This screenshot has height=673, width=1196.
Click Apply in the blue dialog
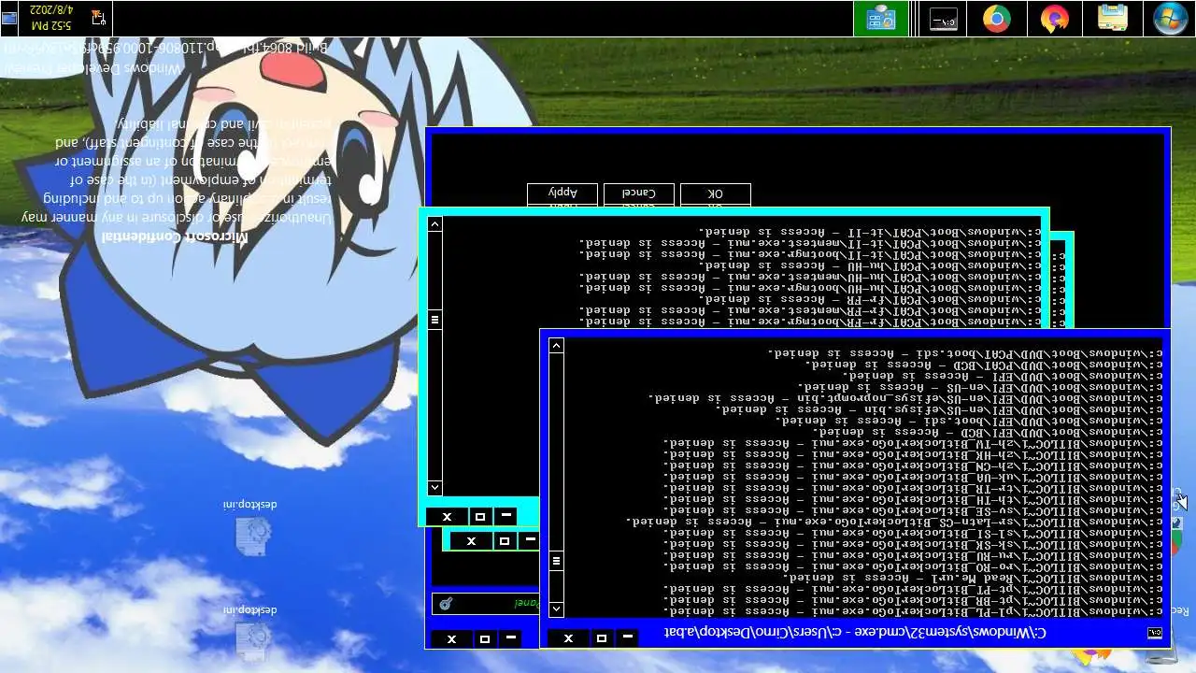tap(562, 193)
